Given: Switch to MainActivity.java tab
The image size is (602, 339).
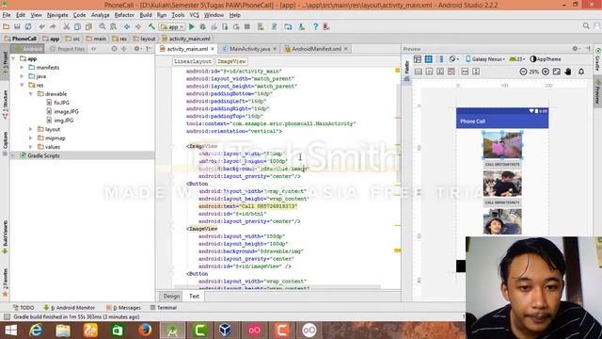Looking at the screenshot, I should 249,49.
